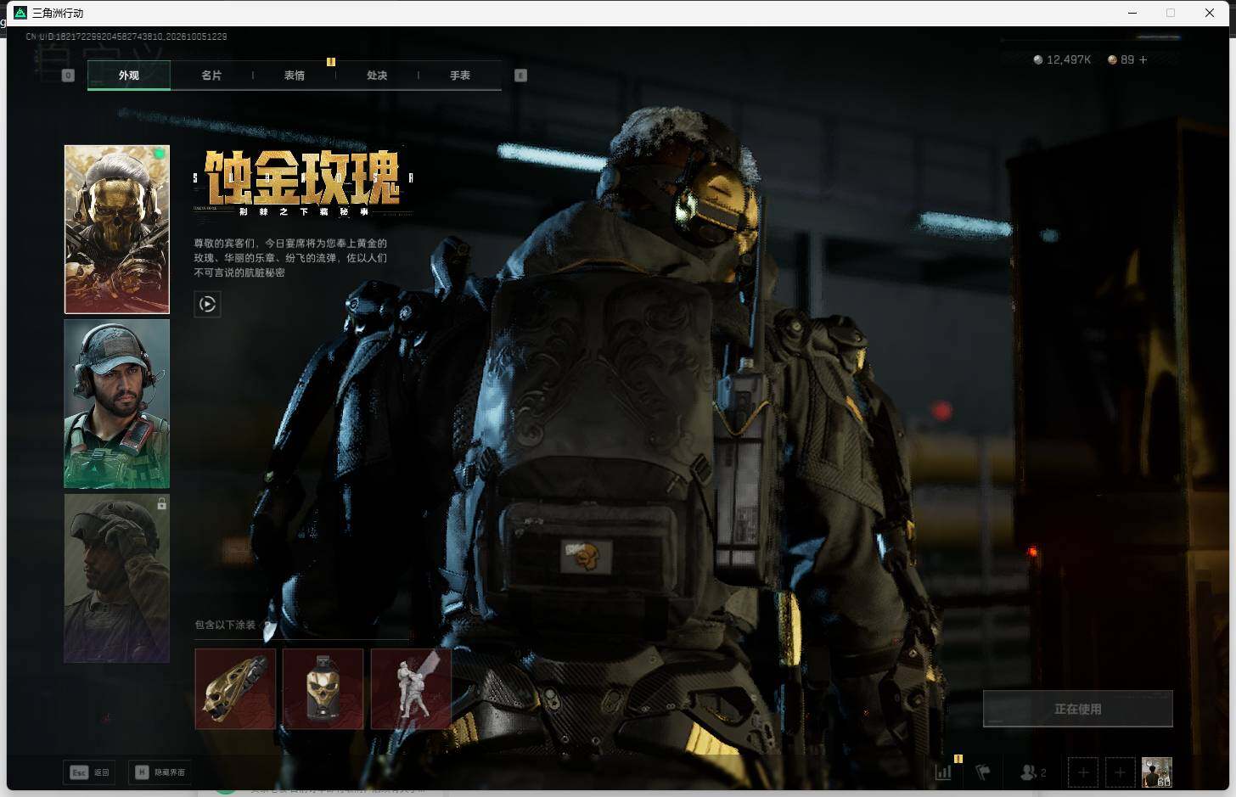1236x797 pixels.
Task: Switch to the 名片 tab
Action: (x=211, y=76)
